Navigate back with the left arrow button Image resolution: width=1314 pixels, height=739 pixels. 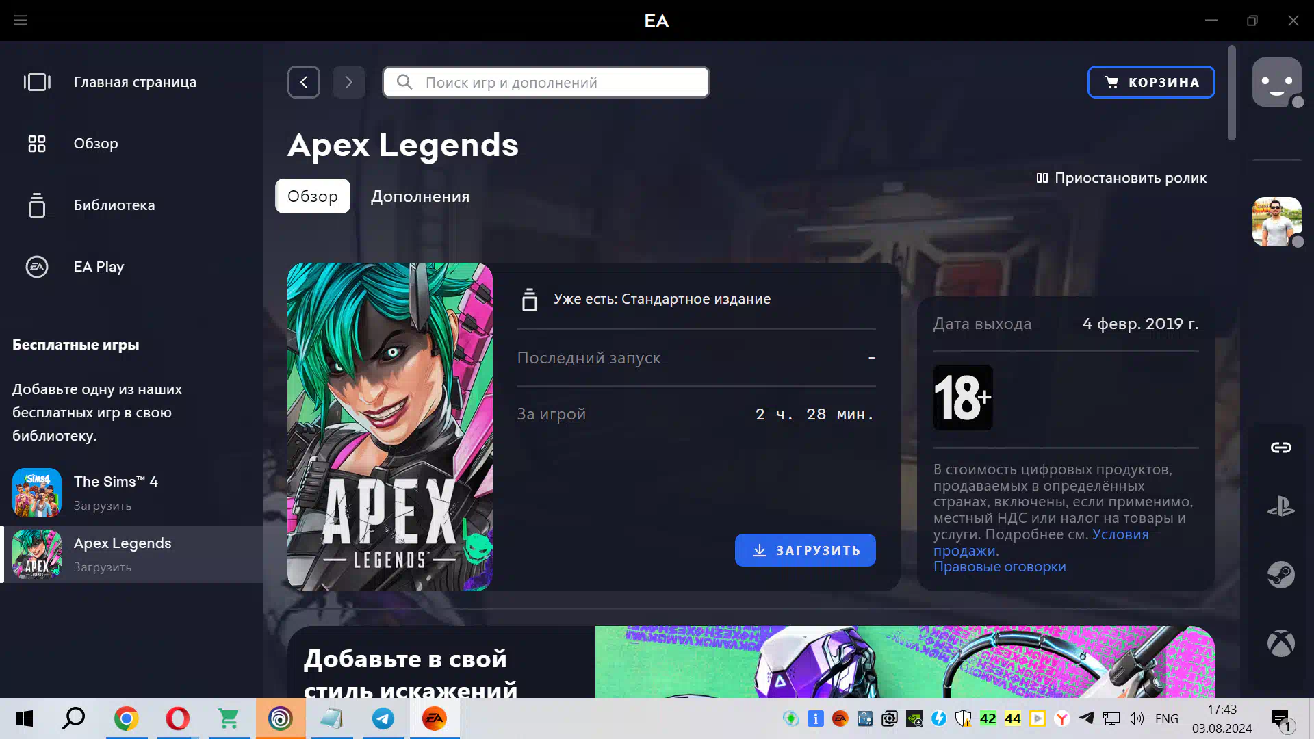coord(304,82)
